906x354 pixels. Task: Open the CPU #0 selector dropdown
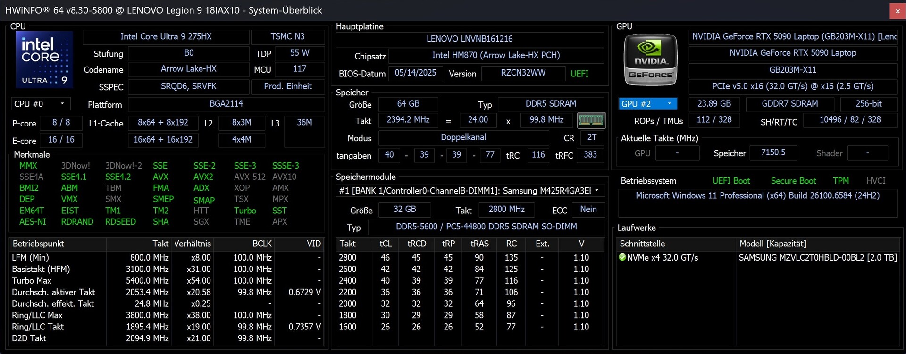(40, 104)
